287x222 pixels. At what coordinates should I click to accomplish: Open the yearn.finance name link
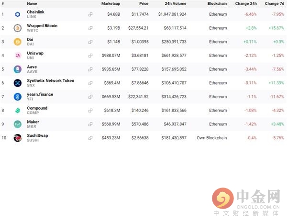click(40, 94)
